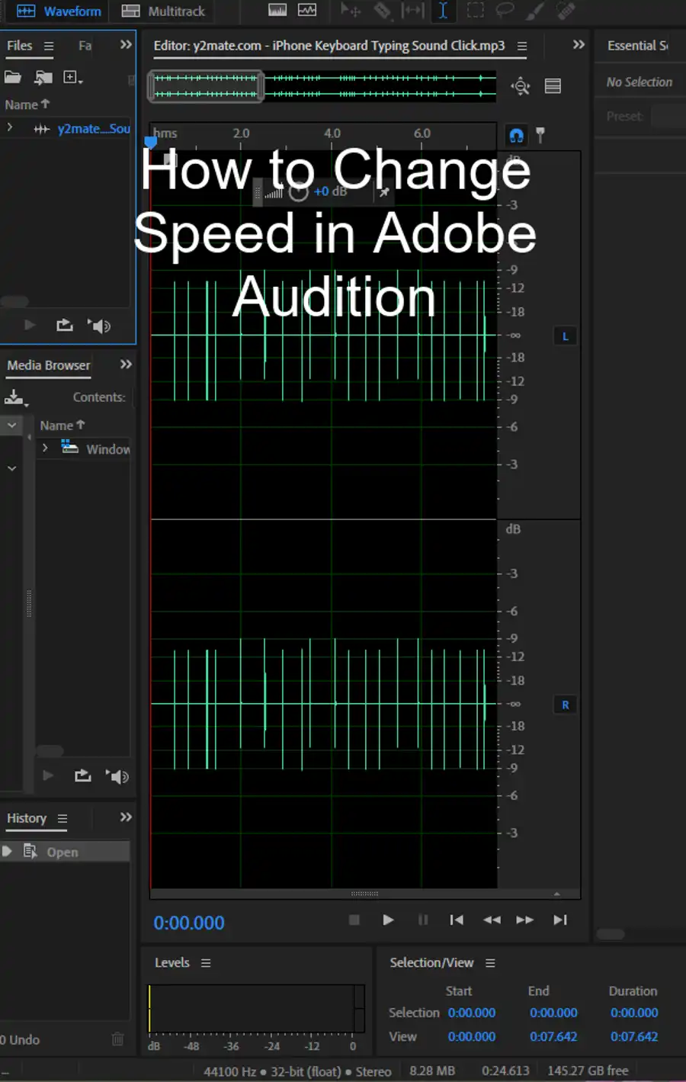Image resolution: width=686 pixels, height=1082 pixels.
Task: Sort the Files list by Name
Action: point(27,104)
